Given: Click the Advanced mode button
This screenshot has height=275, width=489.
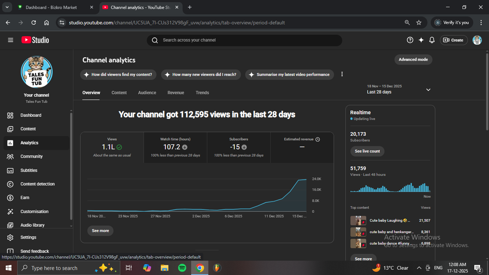Looking at the screenshot, I should pos(413,59).
